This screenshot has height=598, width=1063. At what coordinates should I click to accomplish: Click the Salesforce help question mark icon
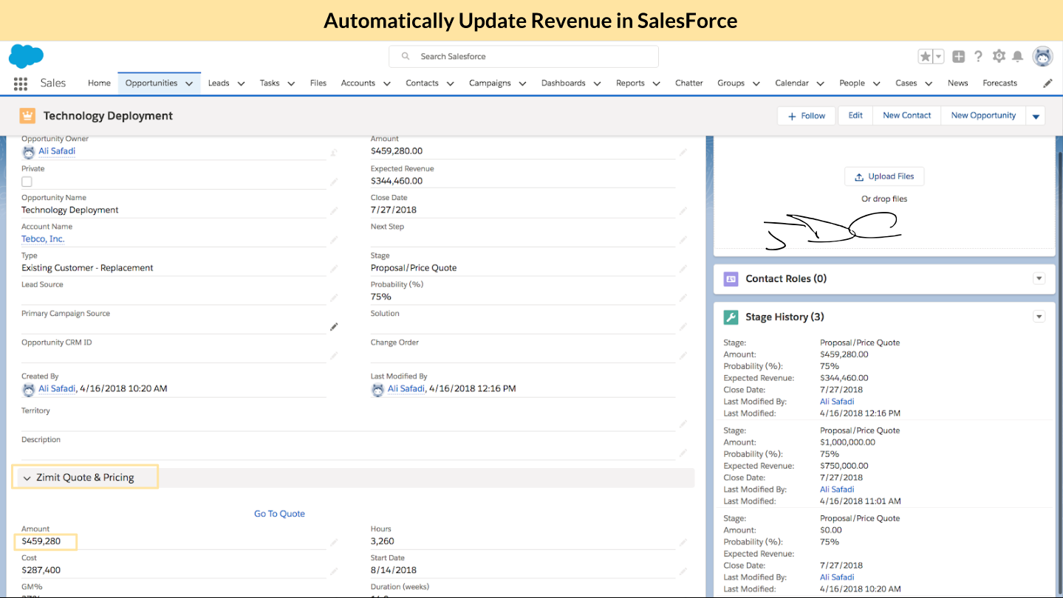coord(978,56)
